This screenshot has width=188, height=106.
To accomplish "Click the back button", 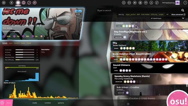I will tap(6, 103).
